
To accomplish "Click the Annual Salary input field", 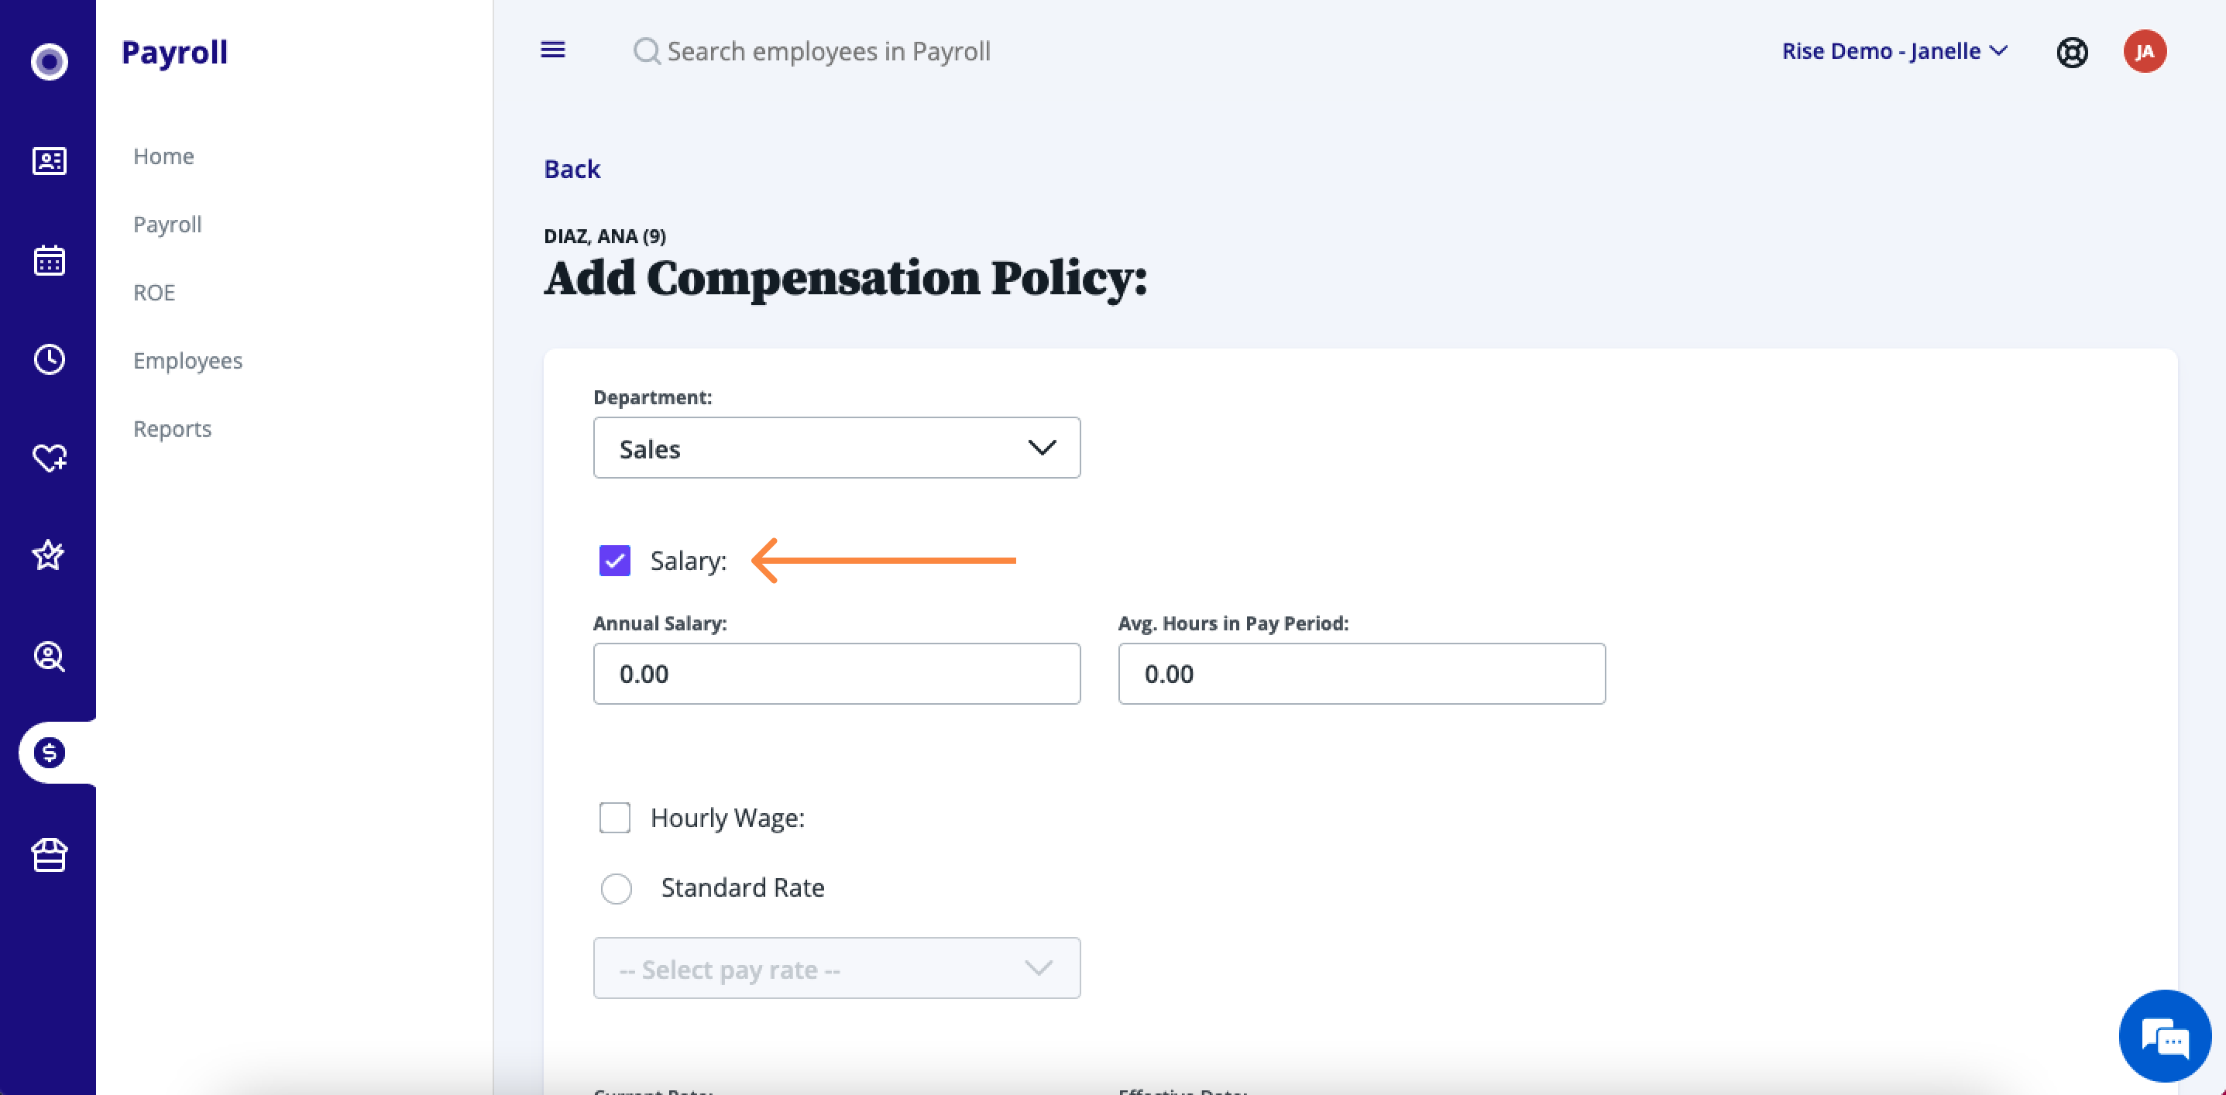I will tap(836, 673).
